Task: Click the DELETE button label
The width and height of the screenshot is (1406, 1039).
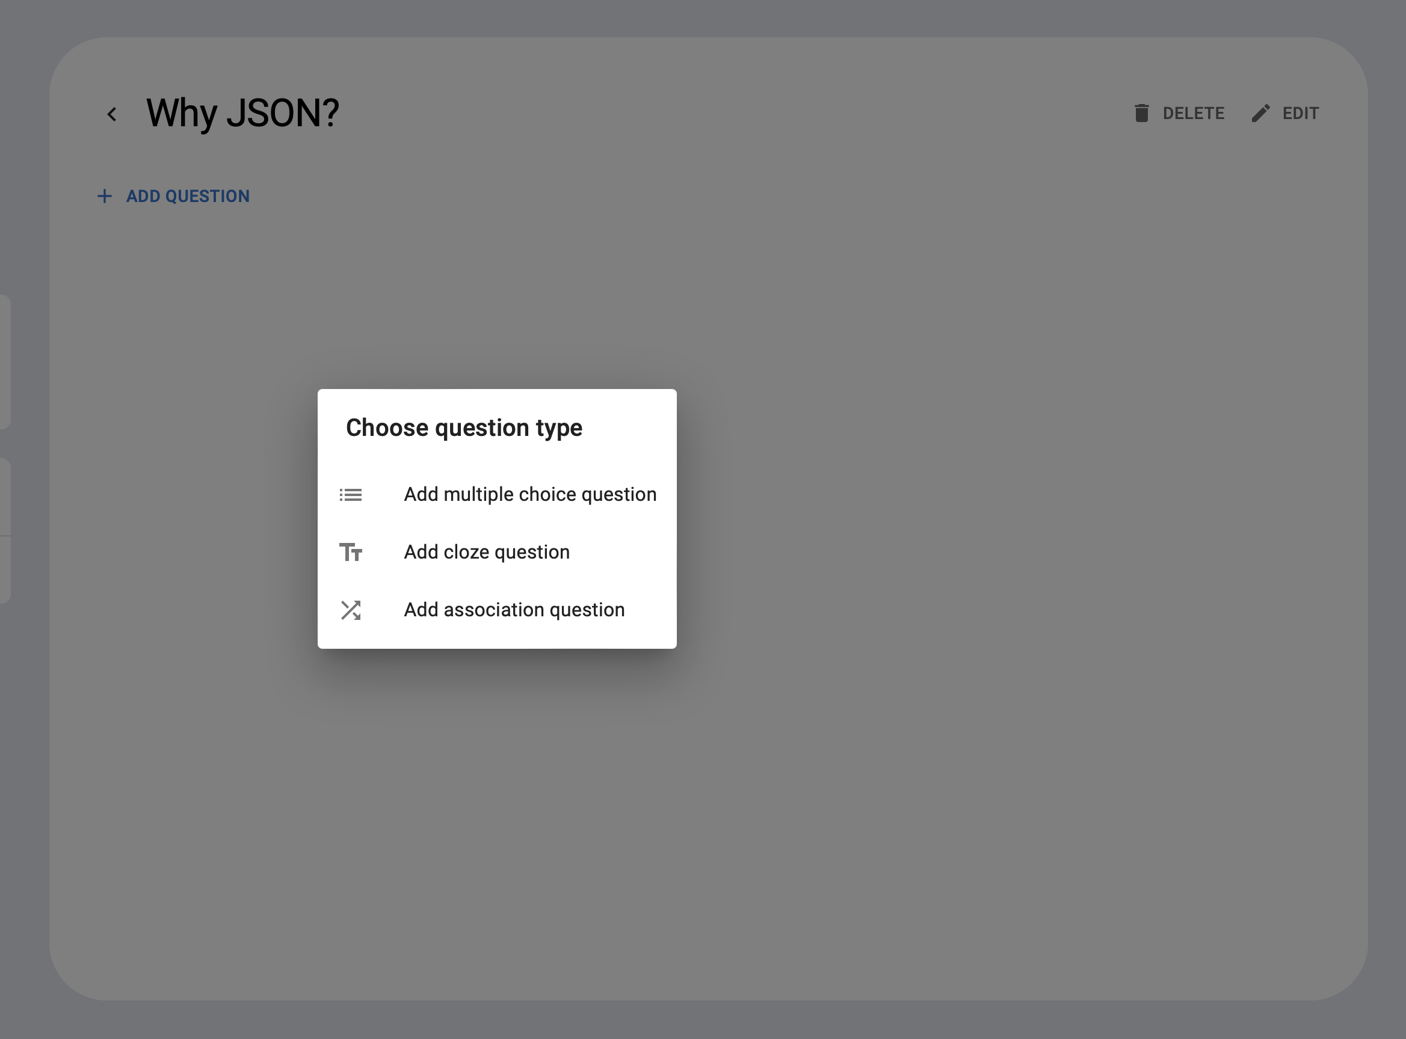Action: [x=1193, y=113]
